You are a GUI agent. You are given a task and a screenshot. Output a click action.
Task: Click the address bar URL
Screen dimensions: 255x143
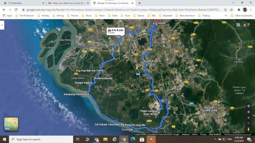(123, 10)
